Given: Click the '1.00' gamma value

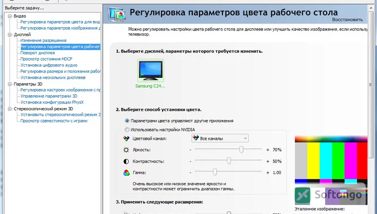Looking at the screenshot, I should (x=277, y=173).
